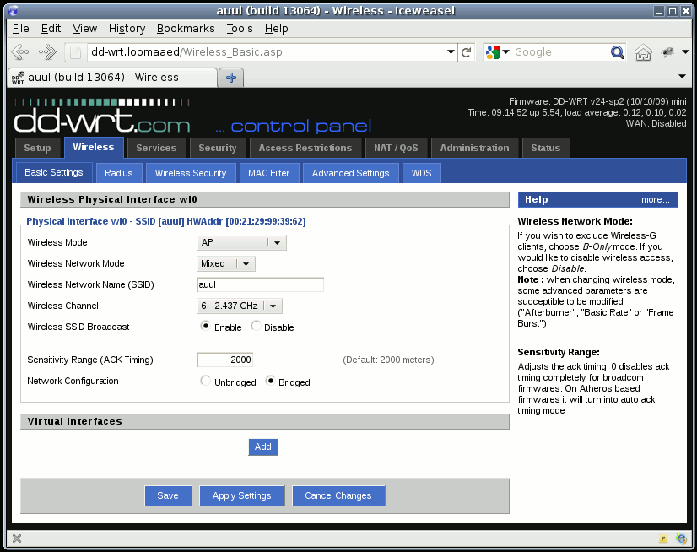Switch to the Services tab
This screenshot has width=697, height=552.
tap(156, 148)
